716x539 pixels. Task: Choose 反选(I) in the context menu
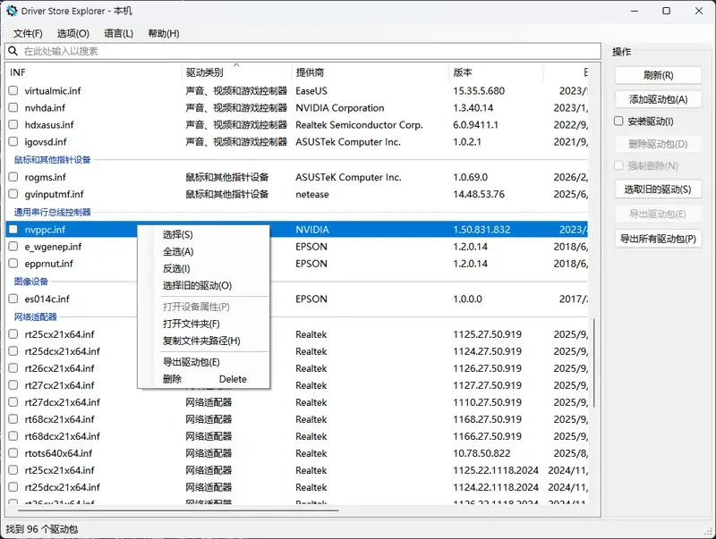[x=204, y=268]
